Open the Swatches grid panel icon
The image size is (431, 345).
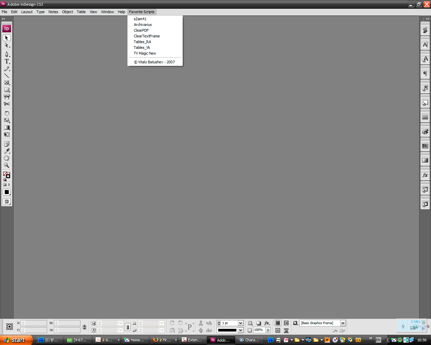coord(425,146)
